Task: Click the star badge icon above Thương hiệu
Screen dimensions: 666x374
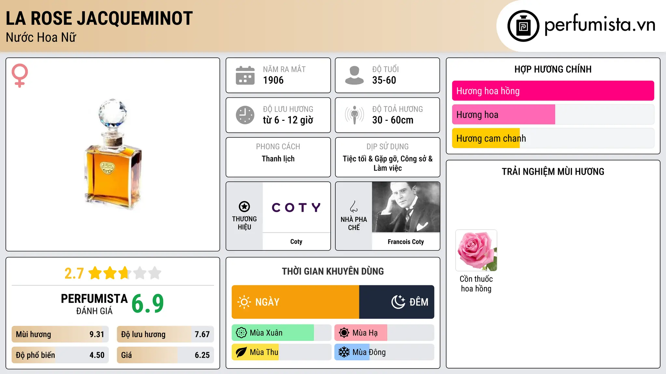Action: point(244,206)
